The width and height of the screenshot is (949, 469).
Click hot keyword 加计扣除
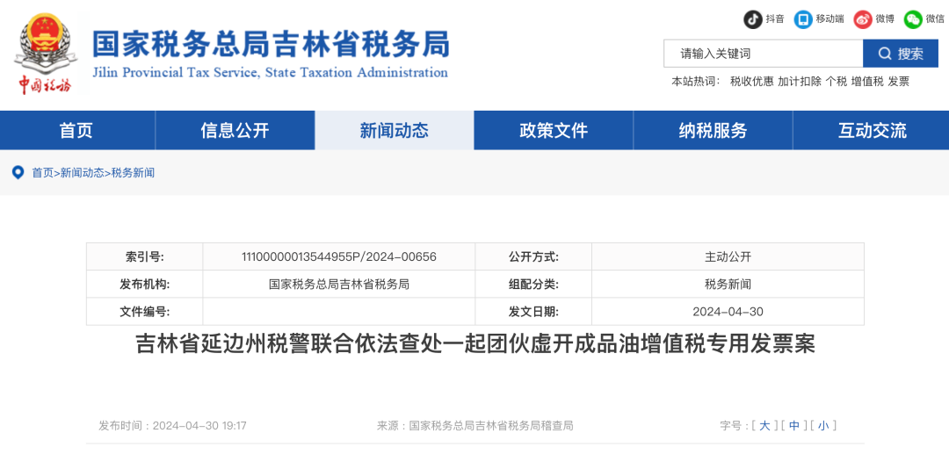tap(800, 82)
